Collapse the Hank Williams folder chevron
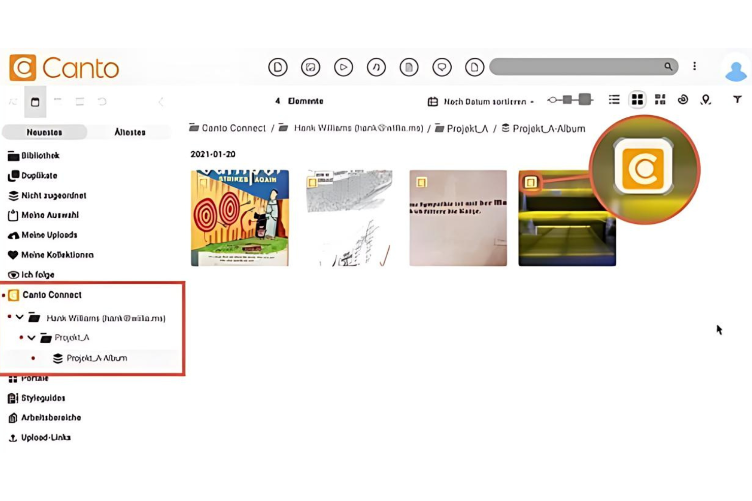Viewport: 752px width, 501px height. pyautogui.click(x=19, y=317)
